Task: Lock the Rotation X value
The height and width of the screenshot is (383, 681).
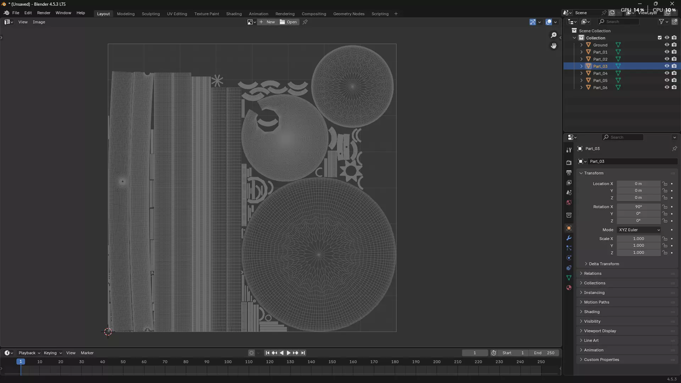Action: pyautogui.click(x=665, y=207)
